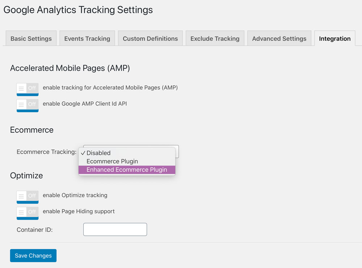
Task: Click the enable Optimize tracking label text
Action: tap(75, 195)
